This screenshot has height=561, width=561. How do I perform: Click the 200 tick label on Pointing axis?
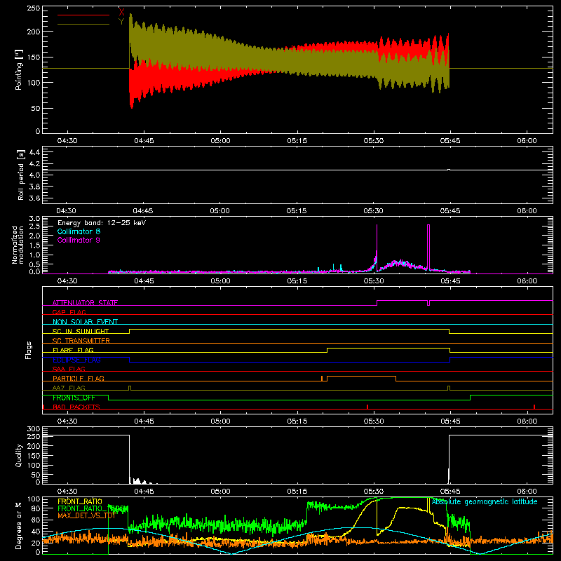(x=34, y=32)
